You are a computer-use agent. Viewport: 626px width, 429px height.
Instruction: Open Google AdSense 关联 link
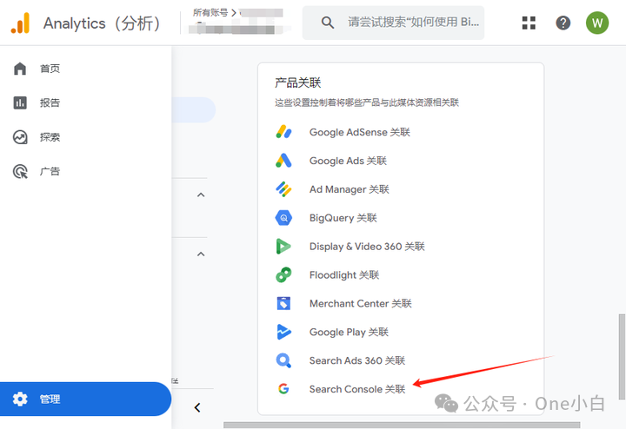tap(360, 132)
